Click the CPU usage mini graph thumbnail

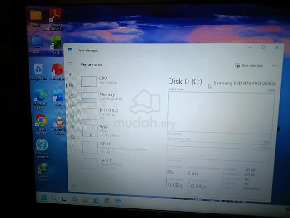pos(89,82)
